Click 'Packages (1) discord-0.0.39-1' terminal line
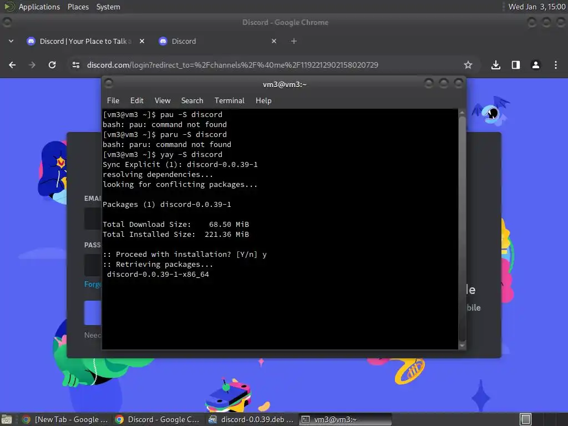The height and width of the screenshot is (426, 568). pyautogui.click(x=167, y=205)
